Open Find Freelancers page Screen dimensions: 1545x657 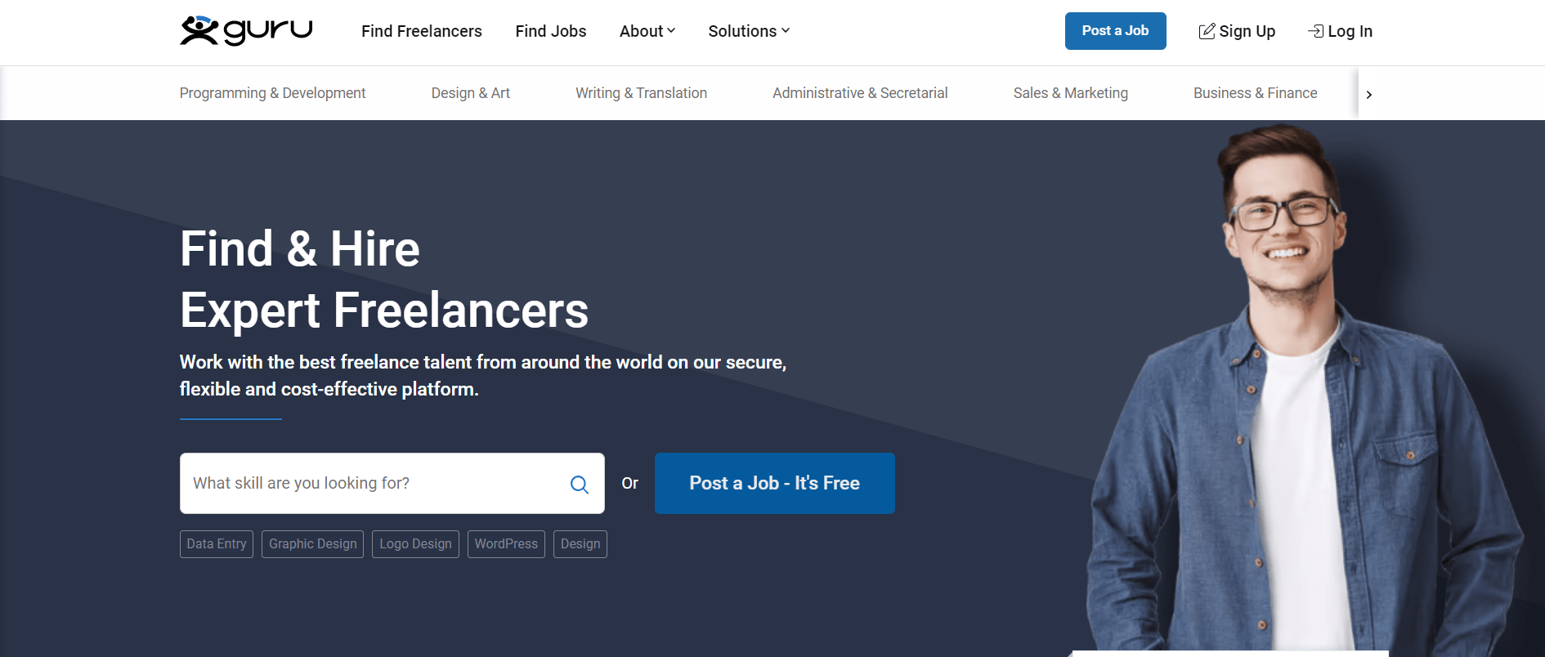[422, 31]
